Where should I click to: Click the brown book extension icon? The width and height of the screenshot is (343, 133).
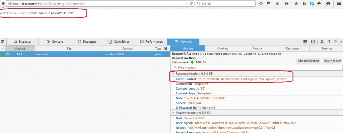304,4
